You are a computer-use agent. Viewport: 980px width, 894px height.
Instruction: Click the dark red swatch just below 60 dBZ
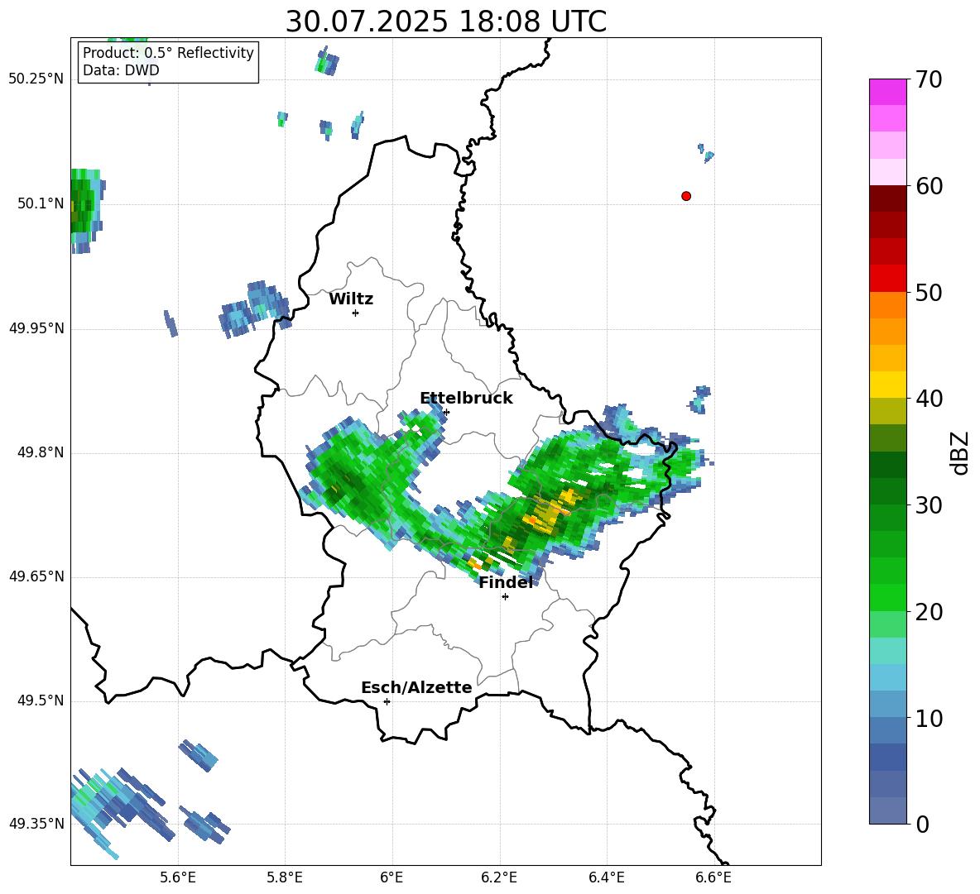887,198
